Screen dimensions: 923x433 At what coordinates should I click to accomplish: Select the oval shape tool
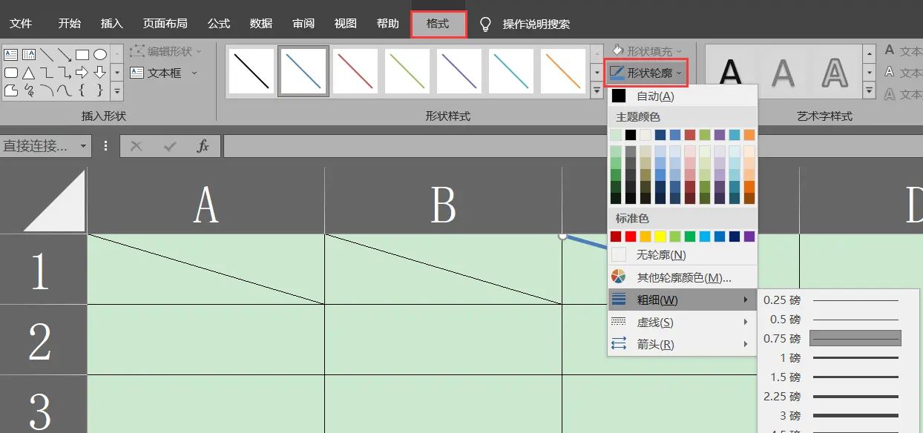pos(100,54)
